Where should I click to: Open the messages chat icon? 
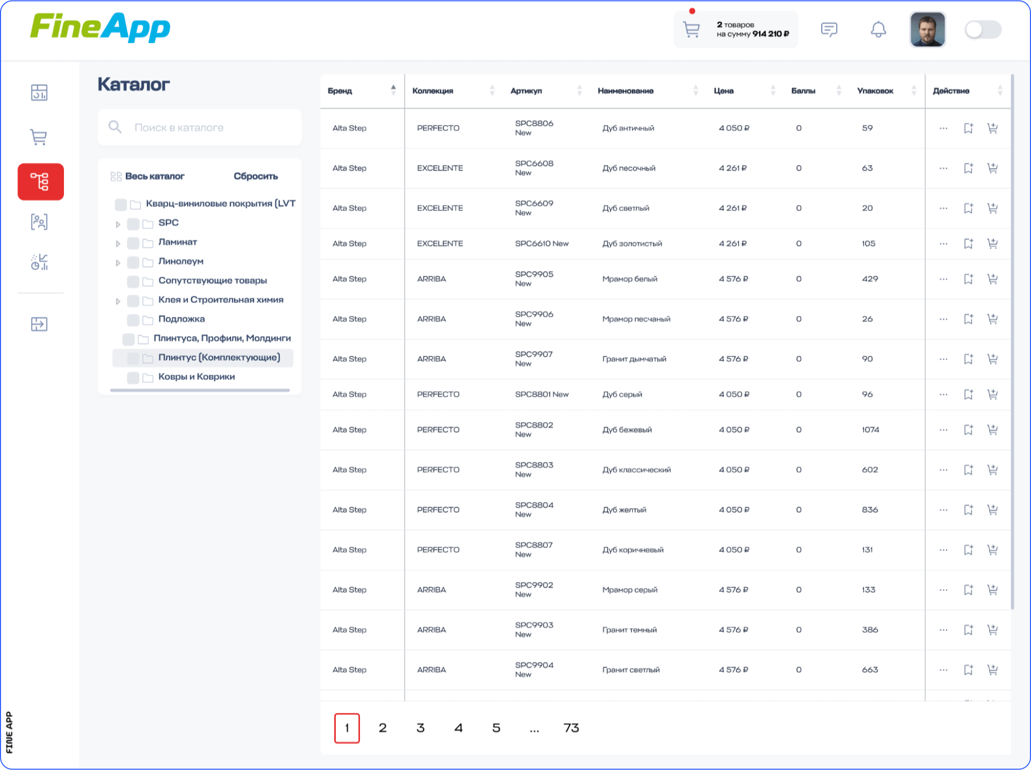point(829,30)
